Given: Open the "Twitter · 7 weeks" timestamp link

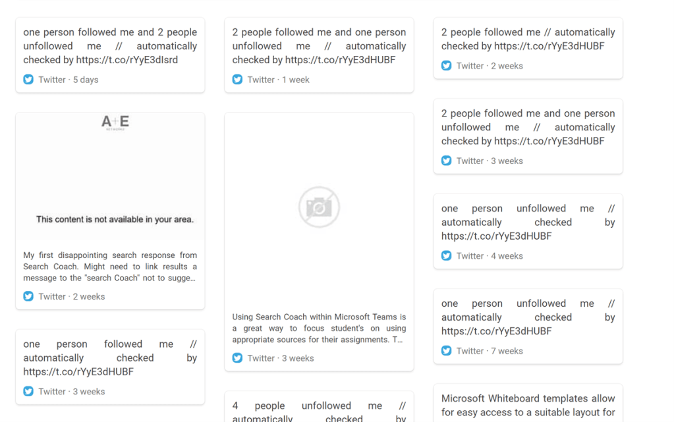Looking at the screenshot, I should coord(490,351).
